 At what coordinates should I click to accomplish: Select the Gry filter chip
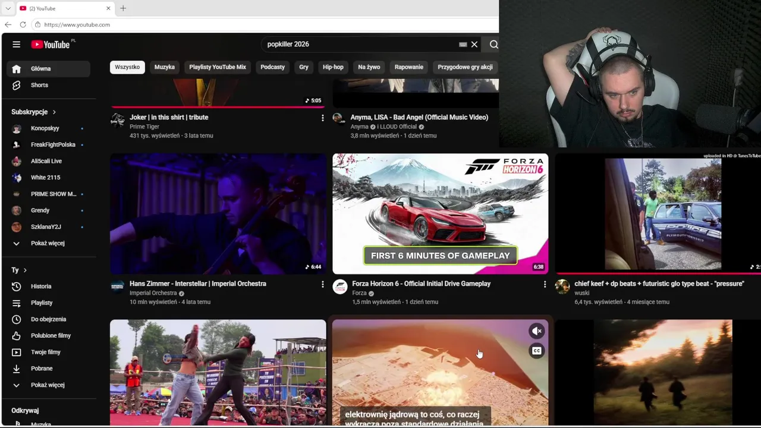[304, 67]
